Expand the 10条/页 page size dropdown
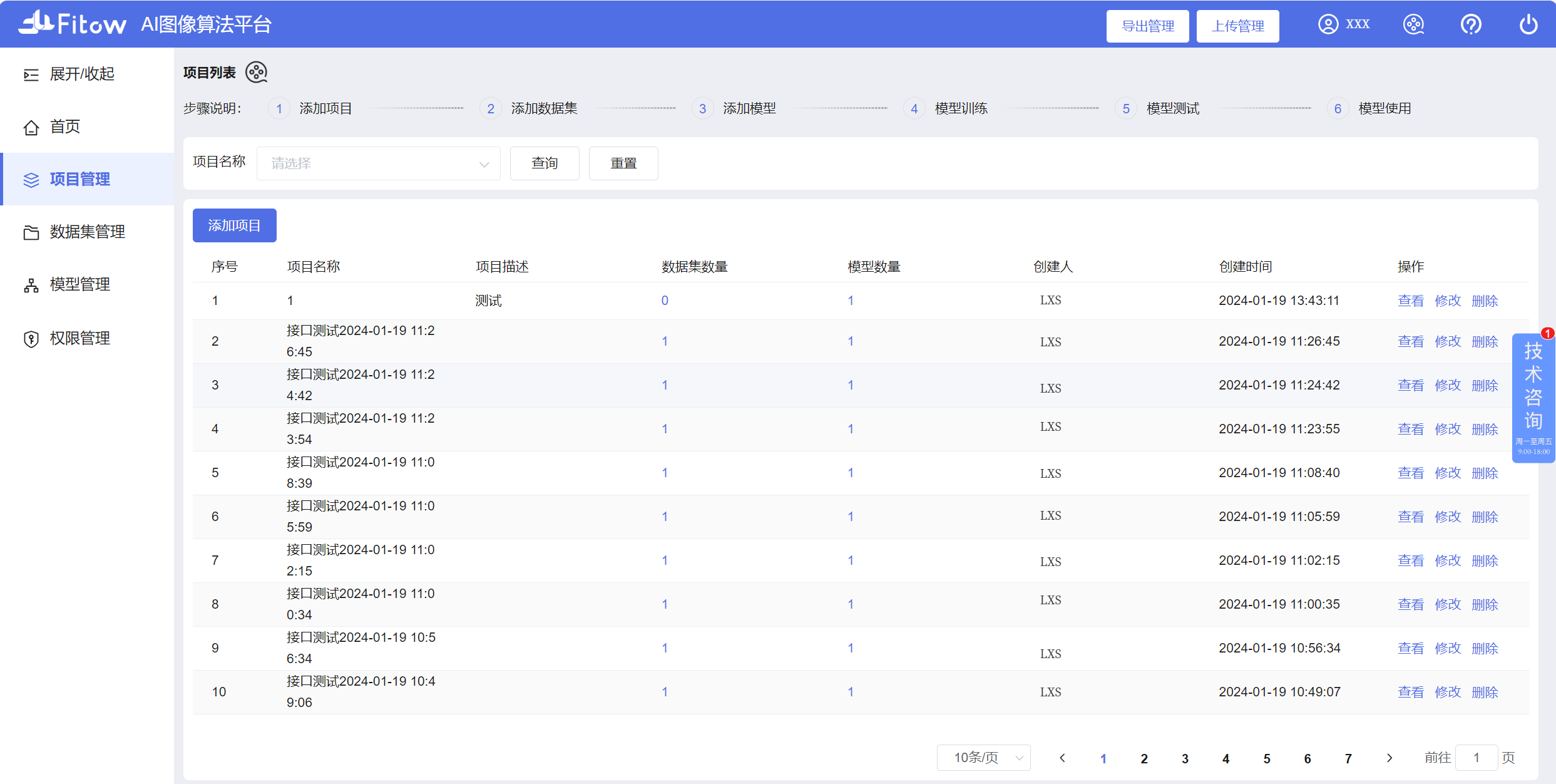The height and width of the screenshot is (784, 1556). pyautogui.click(x=984, y=758)
